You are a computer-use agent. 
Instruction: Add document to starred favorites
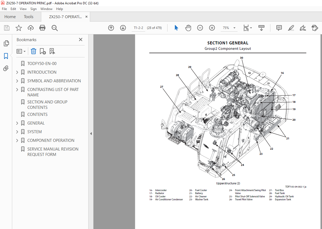pos(19,28)
